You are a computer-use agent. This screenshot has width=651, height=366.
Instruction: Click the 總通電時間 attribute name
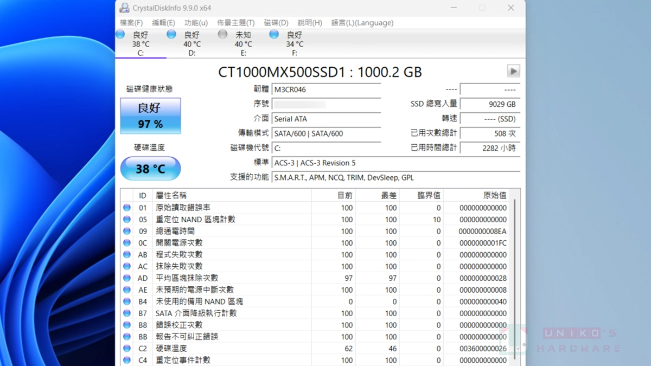pos(175,231)
